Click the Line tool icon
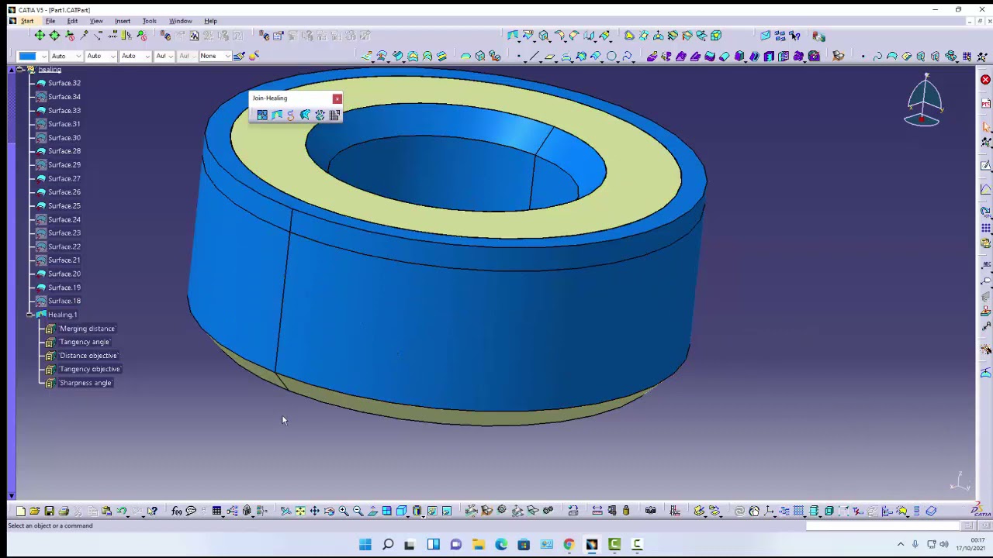 point(535,56)
